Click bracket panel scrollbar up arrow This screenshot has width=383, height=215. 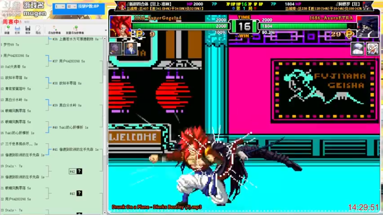coord(105,39)
